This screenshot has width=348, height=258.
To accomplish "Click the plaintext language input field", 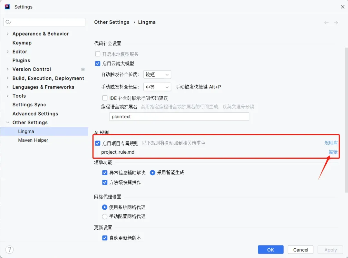I will pyautogui.click(x=179, y=117).
